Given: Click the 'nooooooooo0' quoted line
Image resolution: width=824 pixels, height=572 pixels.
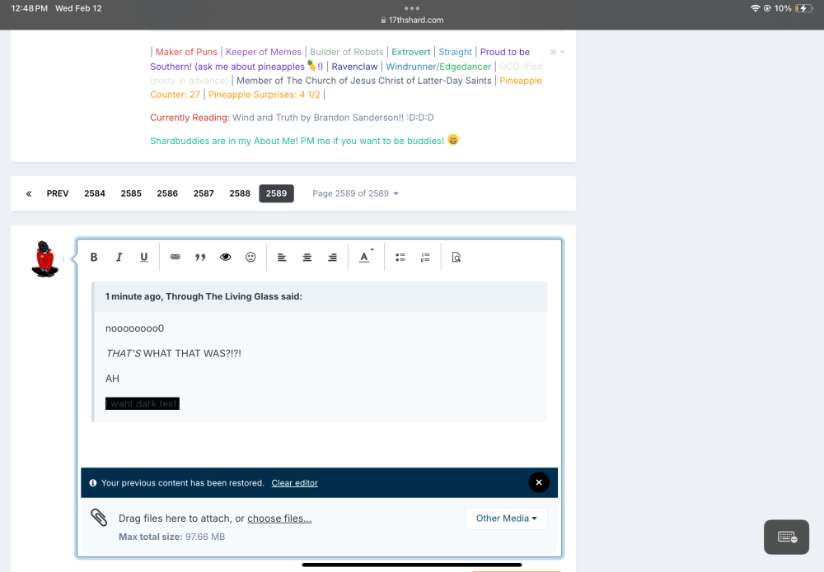Looking at the screenshot, I should tap(134, 328).
